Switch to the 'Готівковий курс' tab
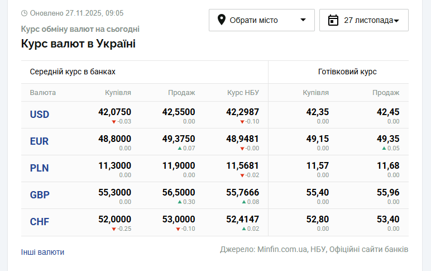The height and width of the screenshot is (271, 431). (x=347, y=72)
